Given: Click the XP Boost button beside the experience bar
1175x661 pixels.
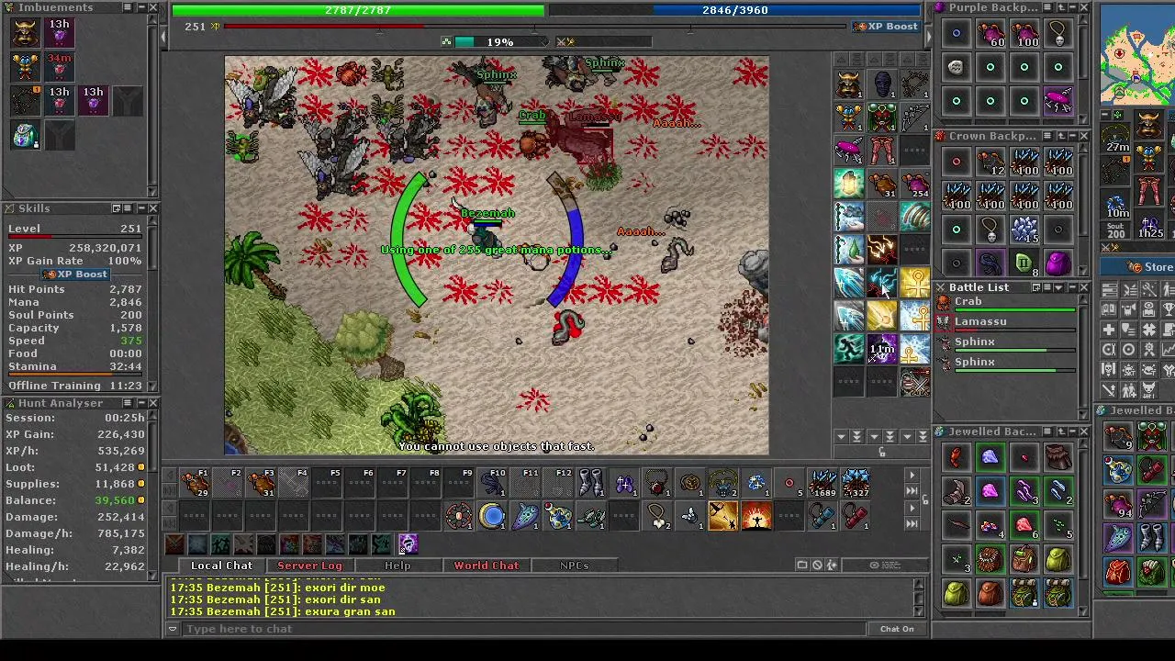Looking at the screenshot, I should (x=885, y=27).
